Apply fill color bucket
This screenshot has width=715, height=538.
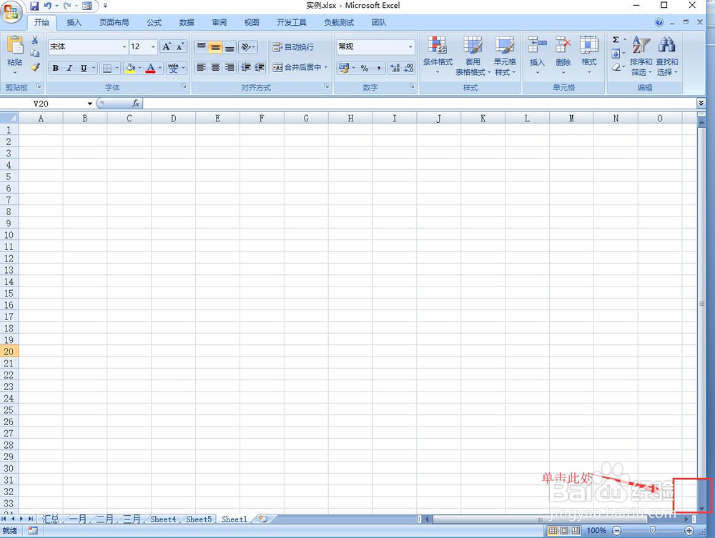[130, 68]
